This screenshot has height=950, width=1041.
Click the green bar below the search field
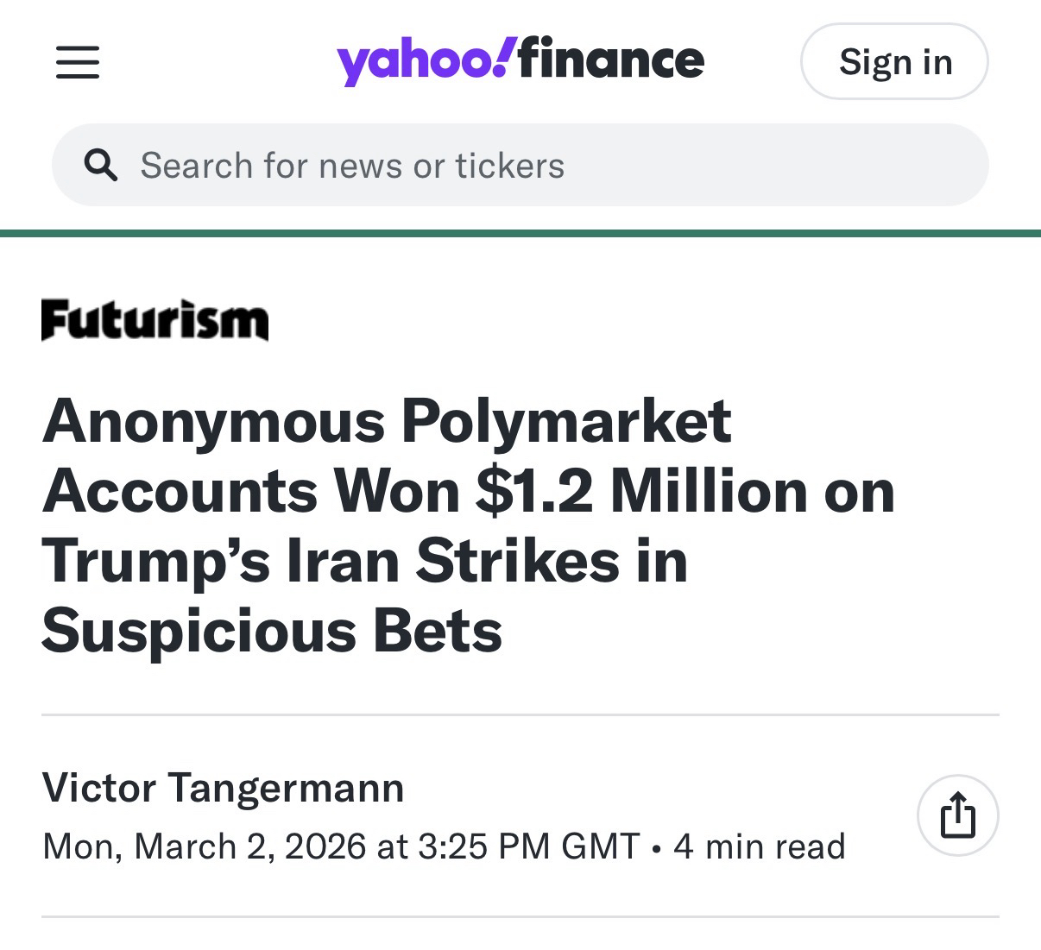tap(520, 233)
